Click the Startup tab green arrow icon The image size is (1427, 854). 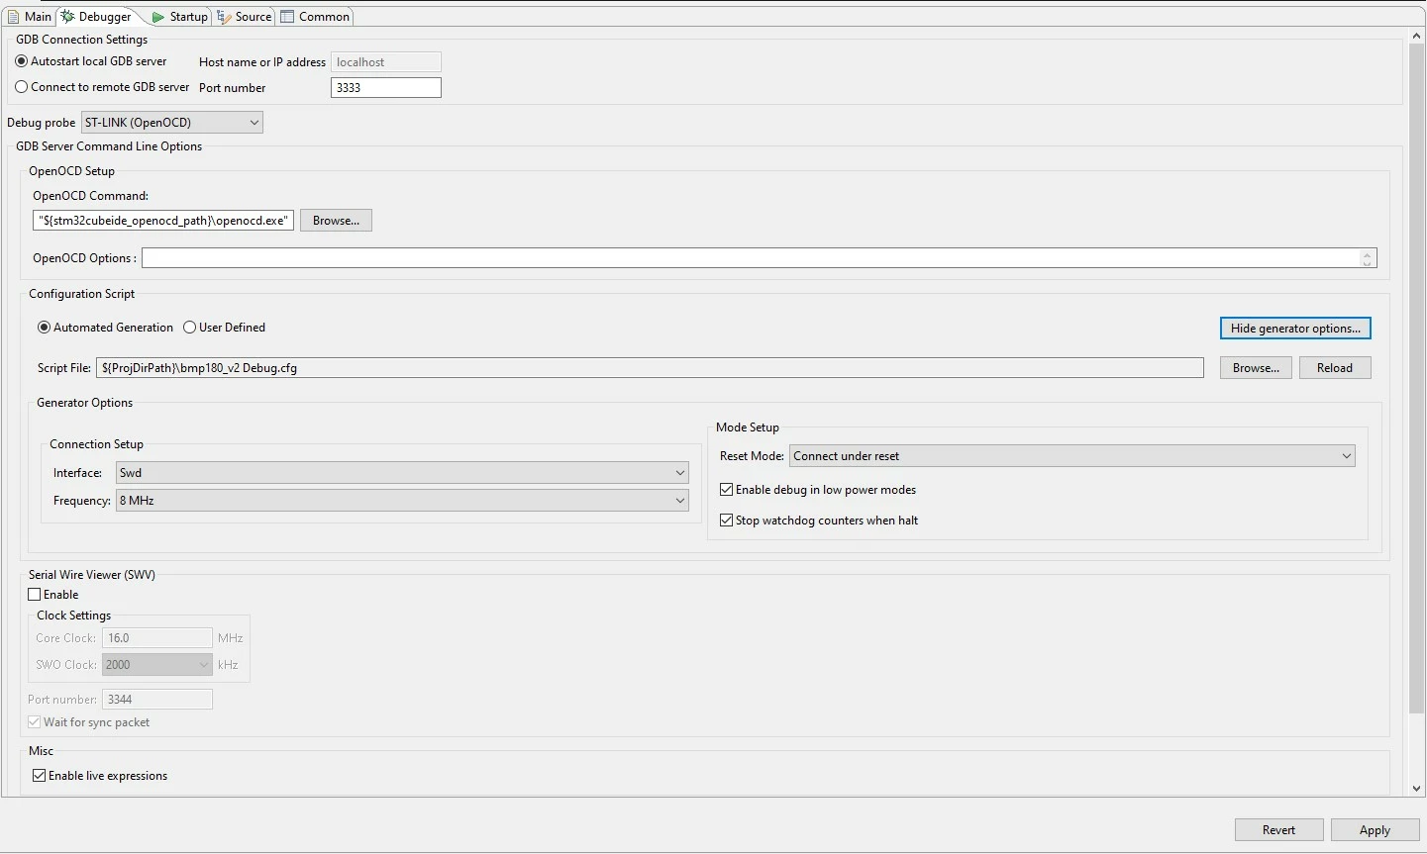[x=157, y=17]
